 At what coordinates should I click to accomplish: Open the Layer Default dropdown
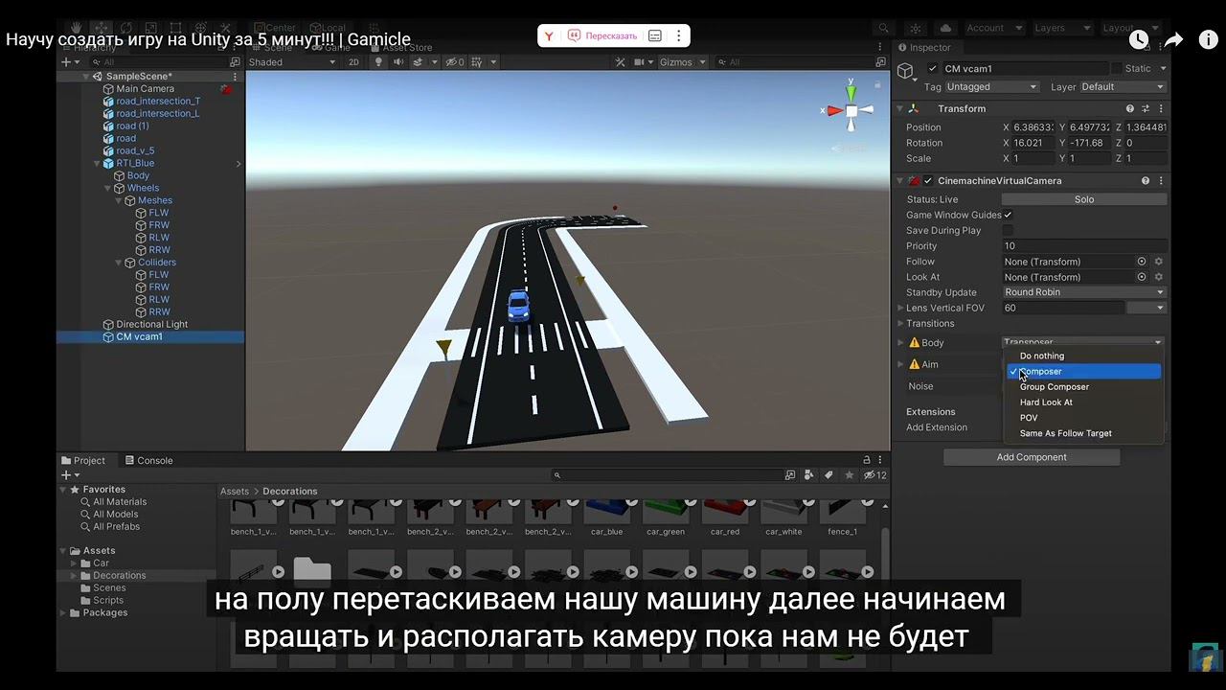(x=1123, y=86)
